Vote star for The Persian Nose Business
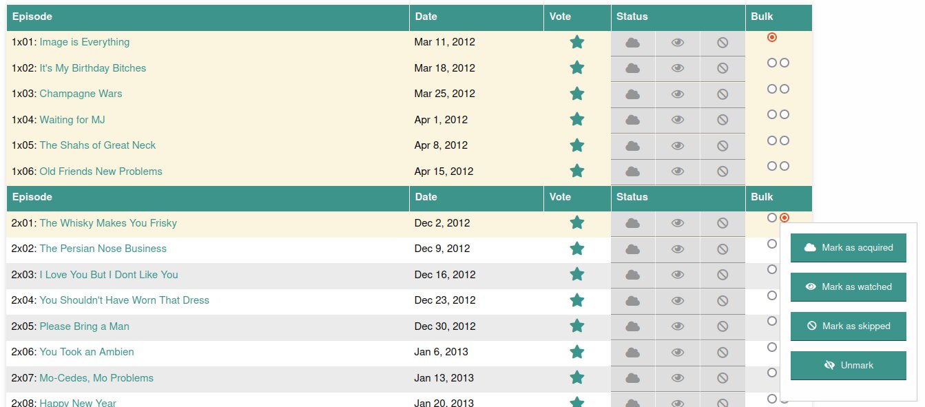The height and width of the screenshot is (407, 925). 577,249
